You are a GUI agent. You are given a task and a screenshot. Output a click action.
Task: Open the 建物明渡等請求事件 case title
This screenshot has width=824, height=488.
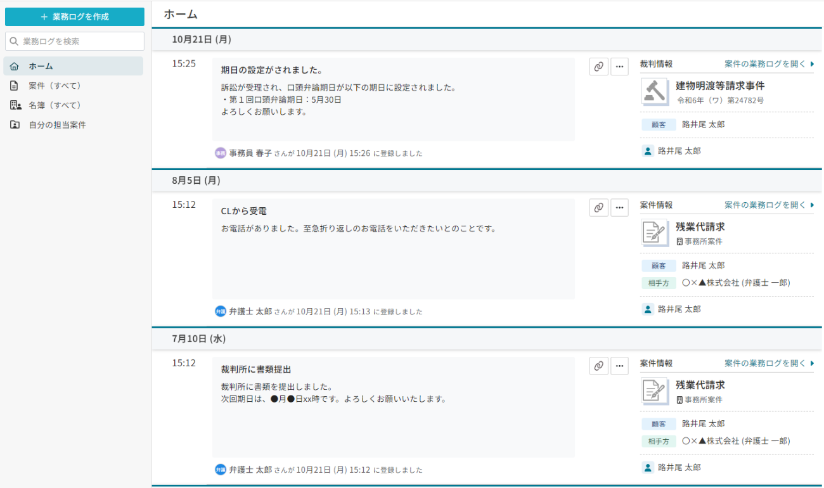coord(720,86)
